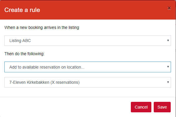Click the 'Add to available reservation on location...' text

point(47,67)
